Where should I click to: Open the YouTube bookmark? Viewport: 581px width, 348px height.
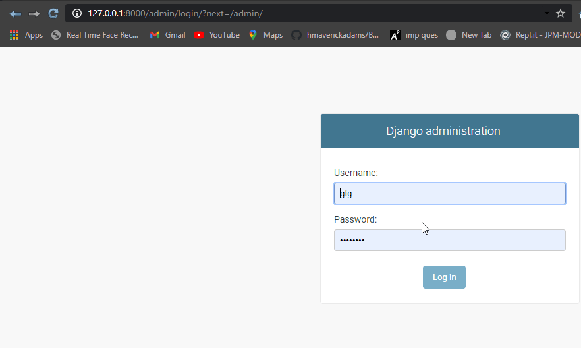[x=217, y=35]
